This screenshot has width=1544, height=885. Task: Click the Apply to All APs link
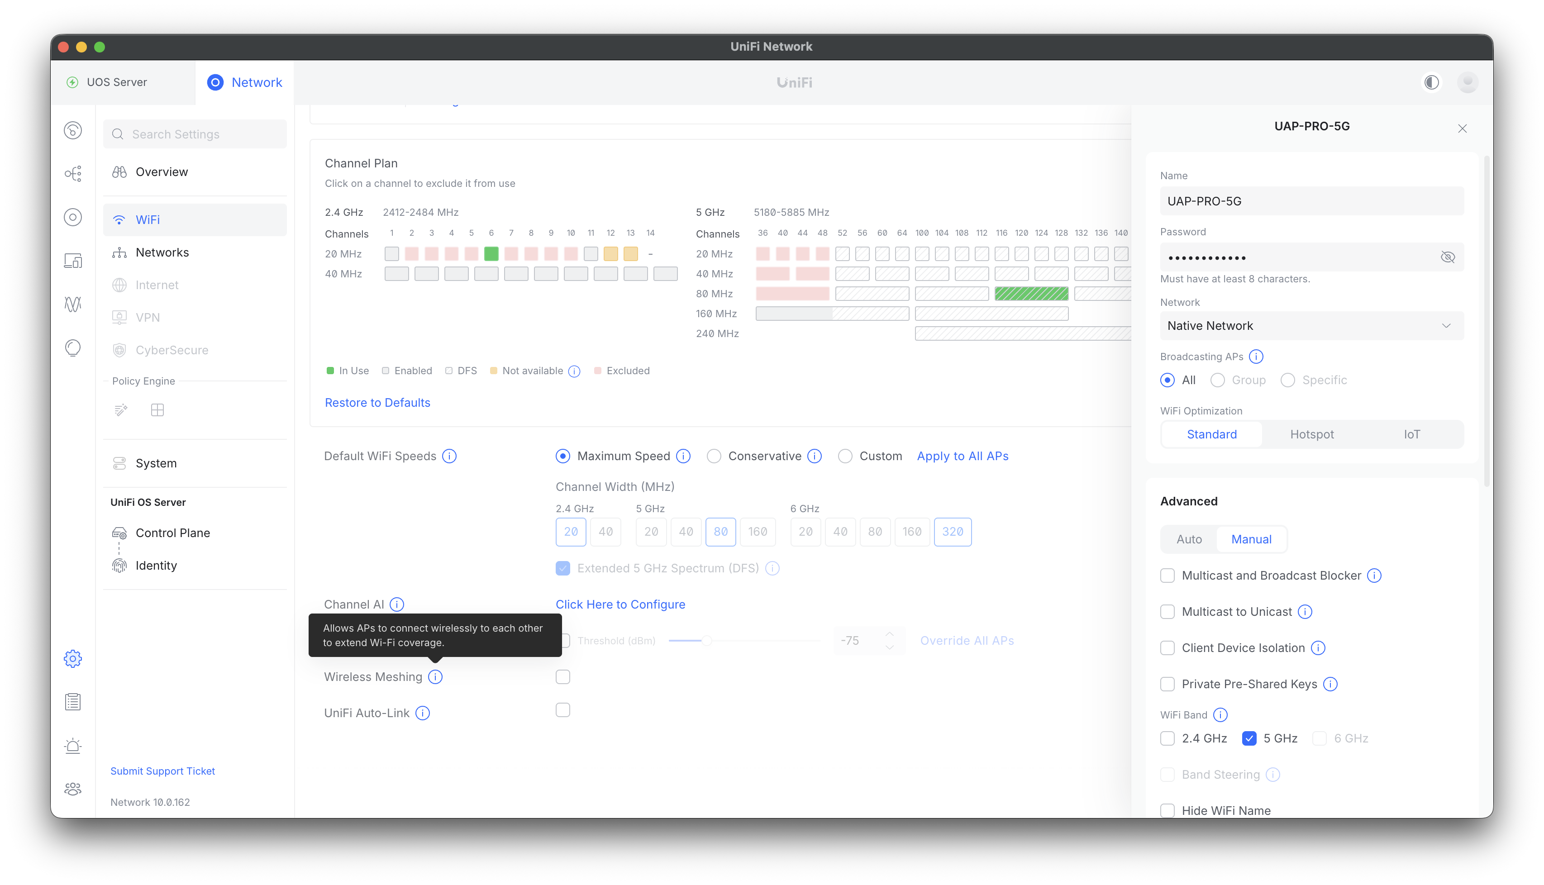coord(962,456)
